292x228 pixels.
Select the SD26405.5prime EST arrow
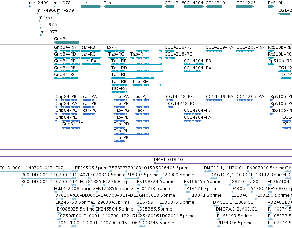tap(157, 171)
